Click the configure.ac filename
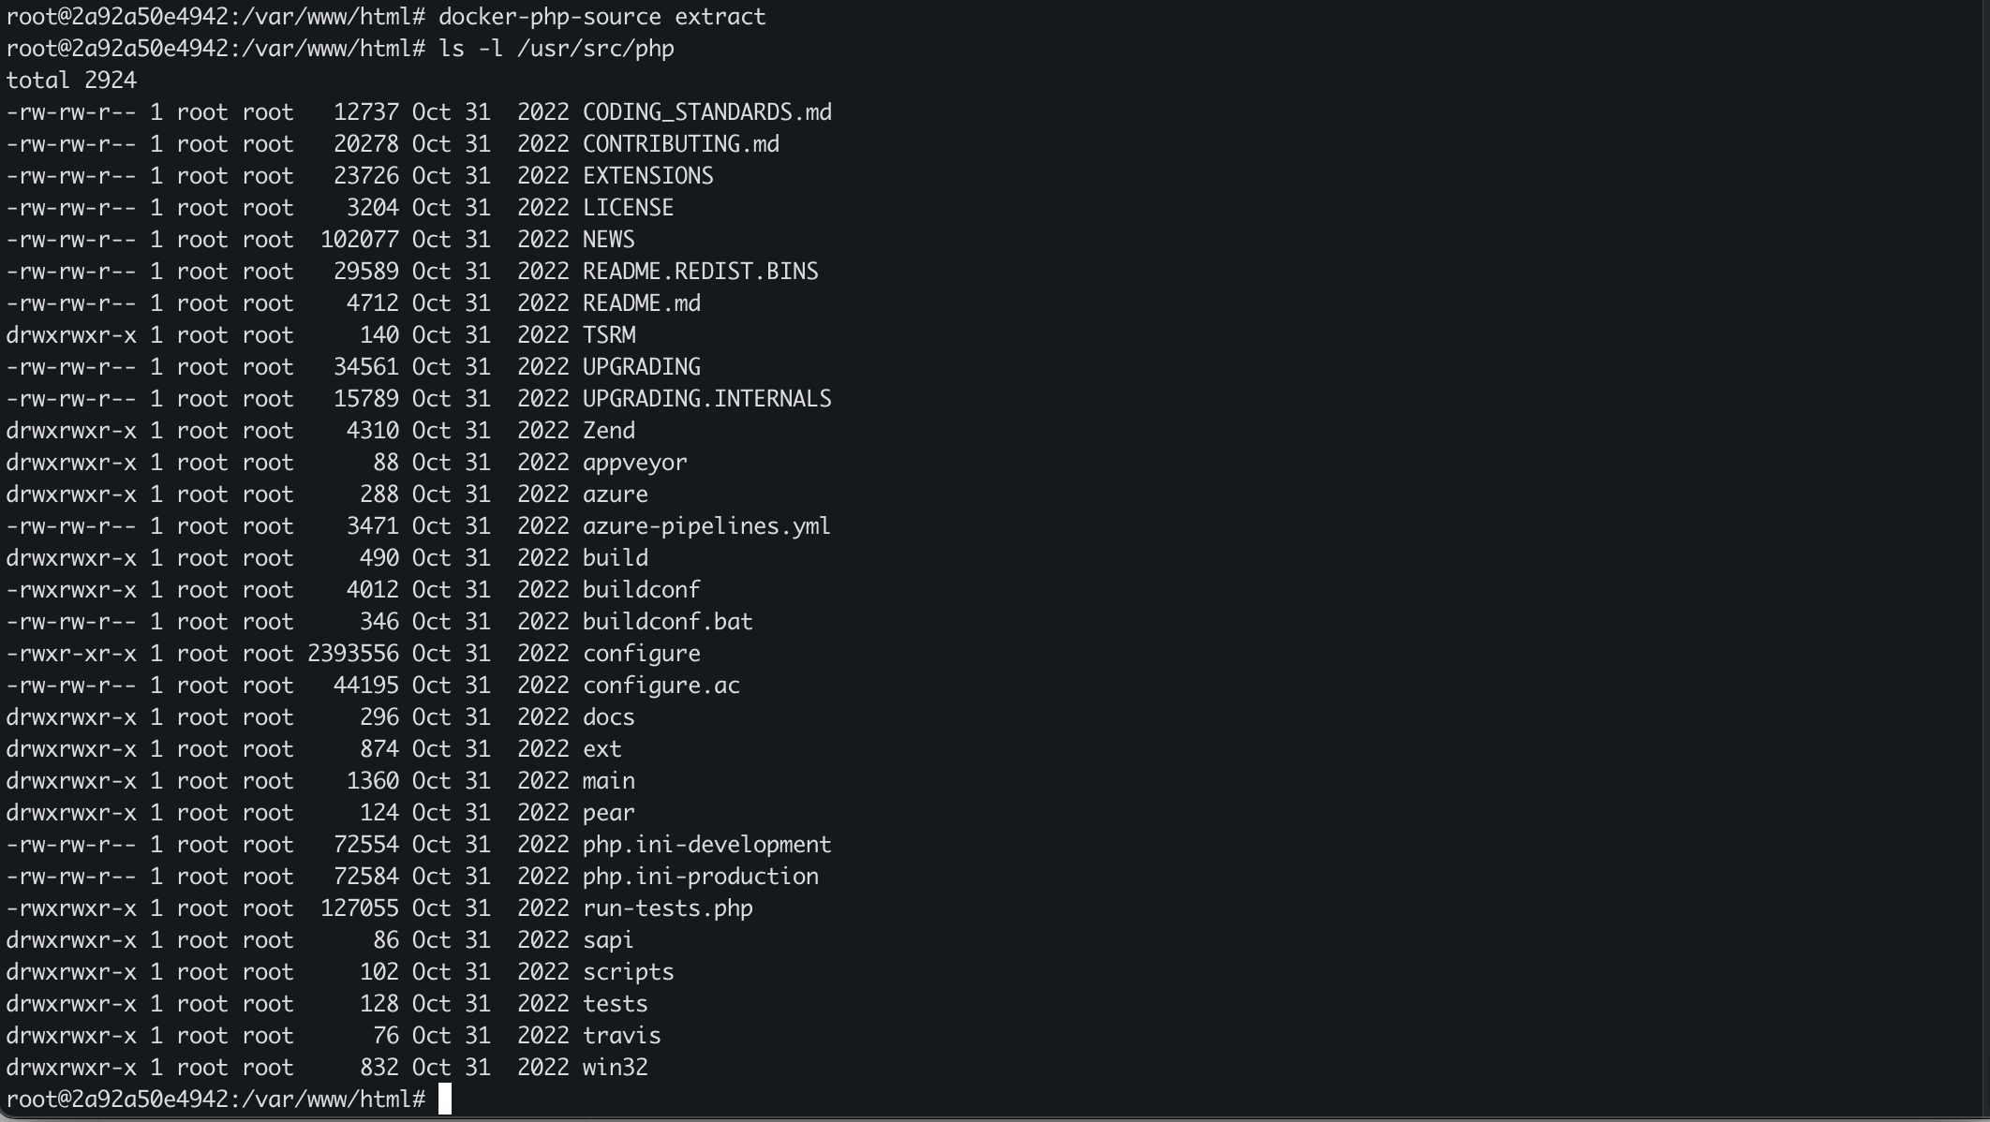1990x1122 pixels. pos(661,686)
